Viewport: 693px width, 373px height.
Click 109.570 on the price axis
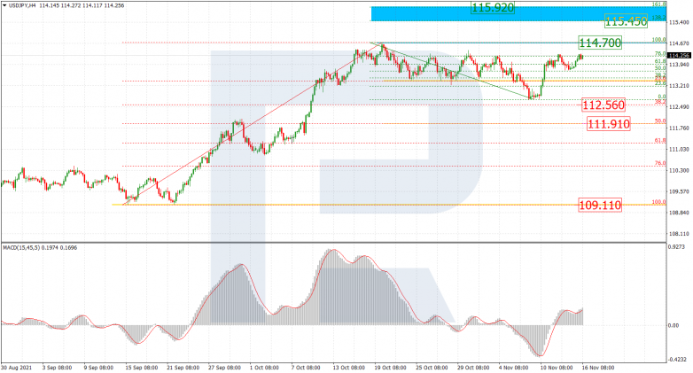680,191
